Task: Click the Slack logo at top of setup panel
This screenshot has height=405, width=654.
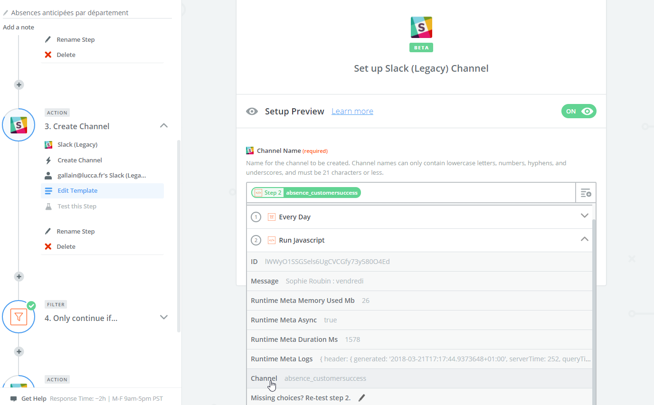Action: pyautogui.click(x=421, y=27)
